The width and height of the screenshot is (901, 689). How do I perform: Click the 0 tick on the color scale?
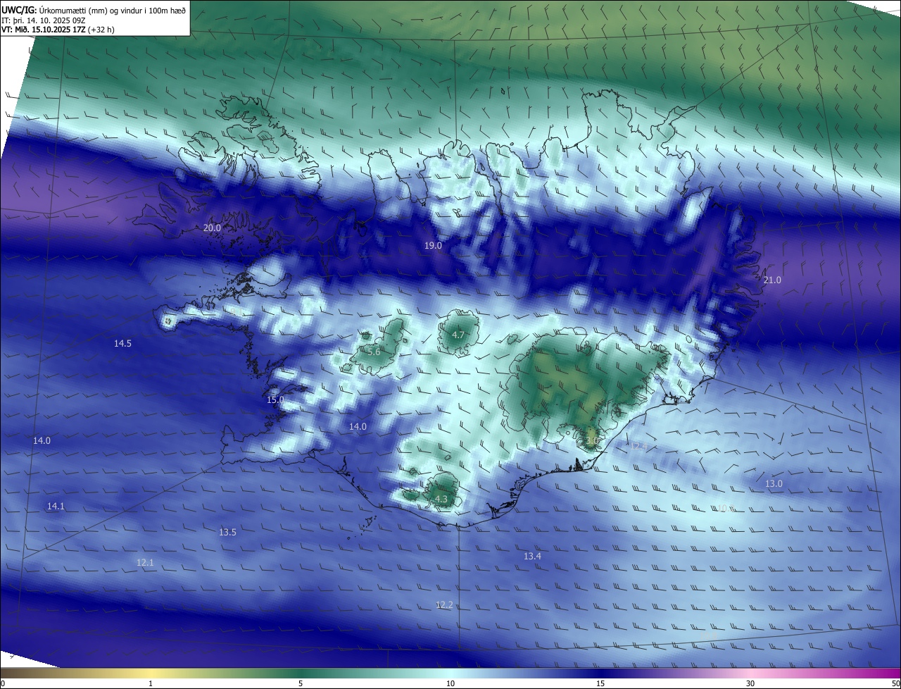[x=2, y=683]
